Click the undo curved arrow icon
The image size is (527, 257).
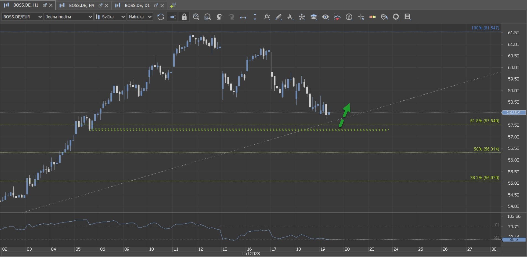tap(219, 17)
